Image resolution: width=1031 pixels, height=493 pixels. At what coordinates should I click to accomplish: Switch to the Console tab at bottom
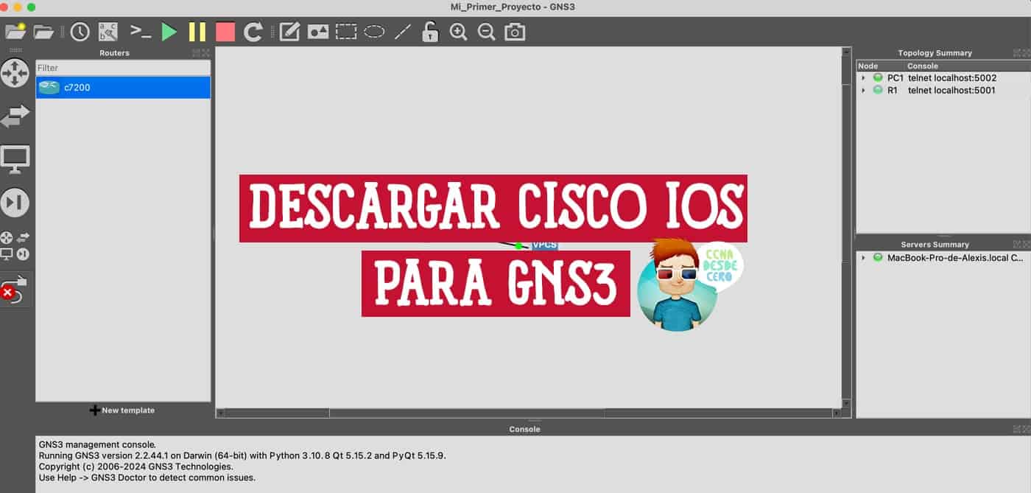[524, 428]
